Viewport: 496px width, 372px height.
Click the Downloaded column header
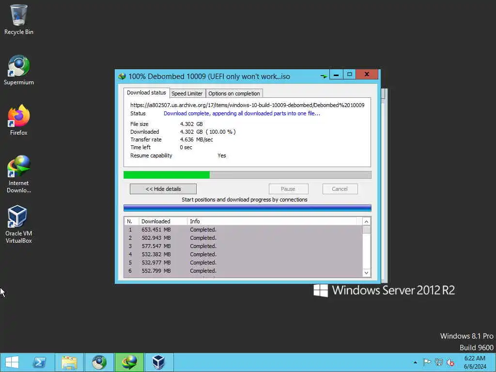[x=163, y=221]
